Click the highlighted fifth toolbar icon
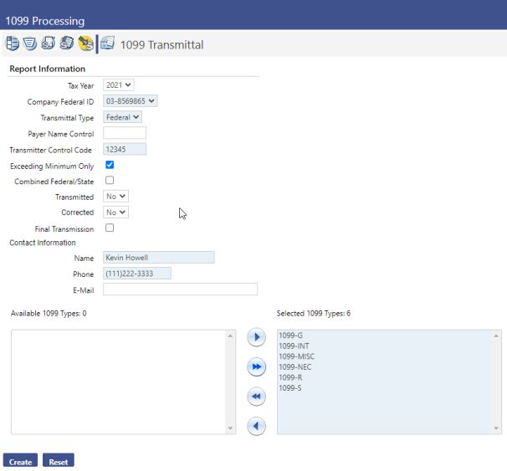This screenshot has width=507, height=471. (x=85, y=44)
